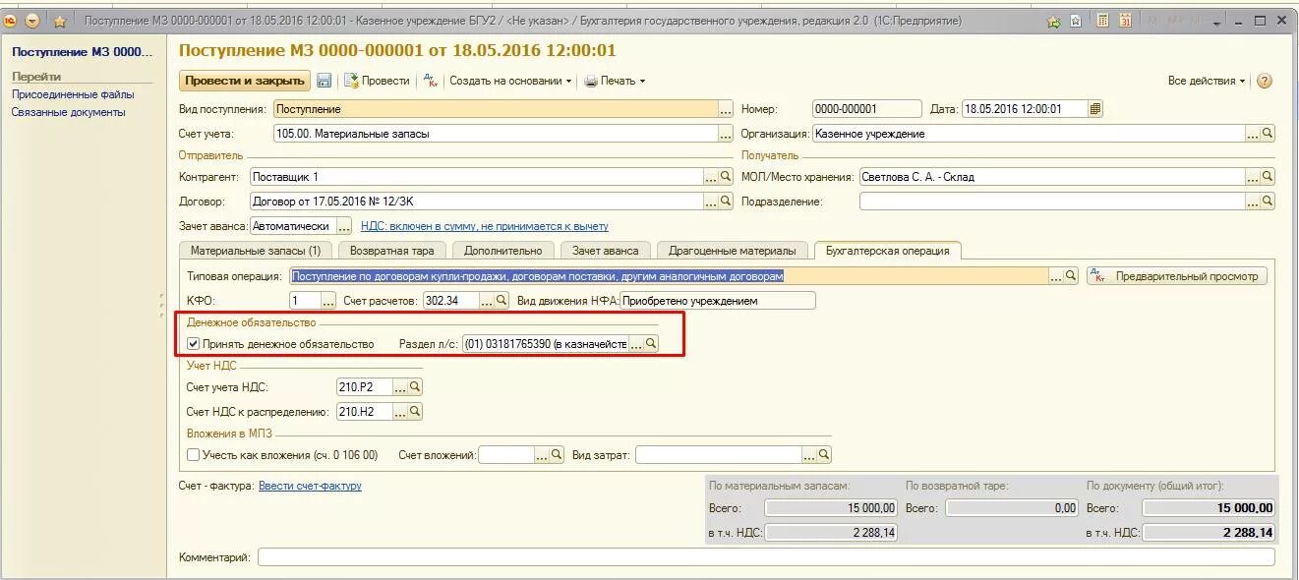
Task: Click Счет расчетов selection ellipsis button
Action: pos(487,300)
